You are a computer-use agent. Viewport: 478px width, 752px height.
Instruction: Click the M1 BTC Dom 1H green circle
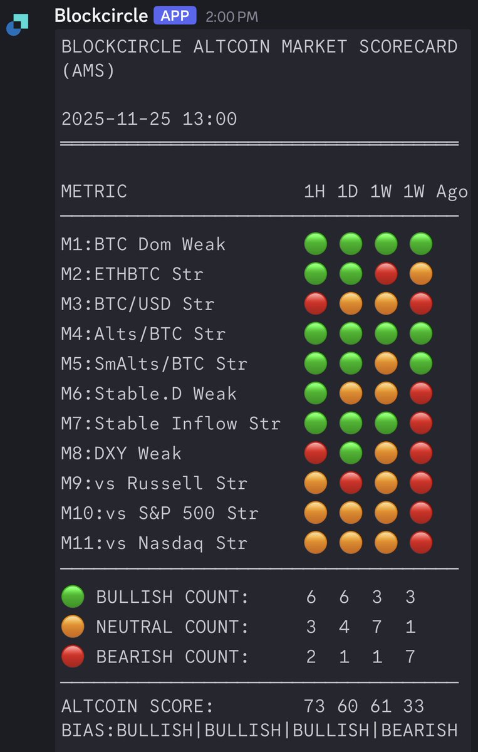[316, 244]
